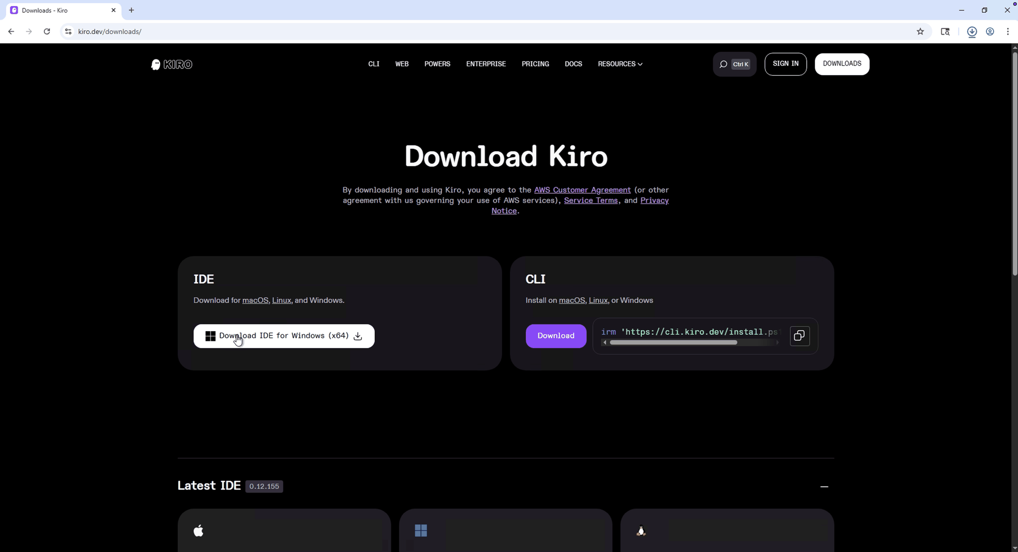The image size is (1018, 552).
Task: Click the purple CLI Download button
Action: click(556, 336)
